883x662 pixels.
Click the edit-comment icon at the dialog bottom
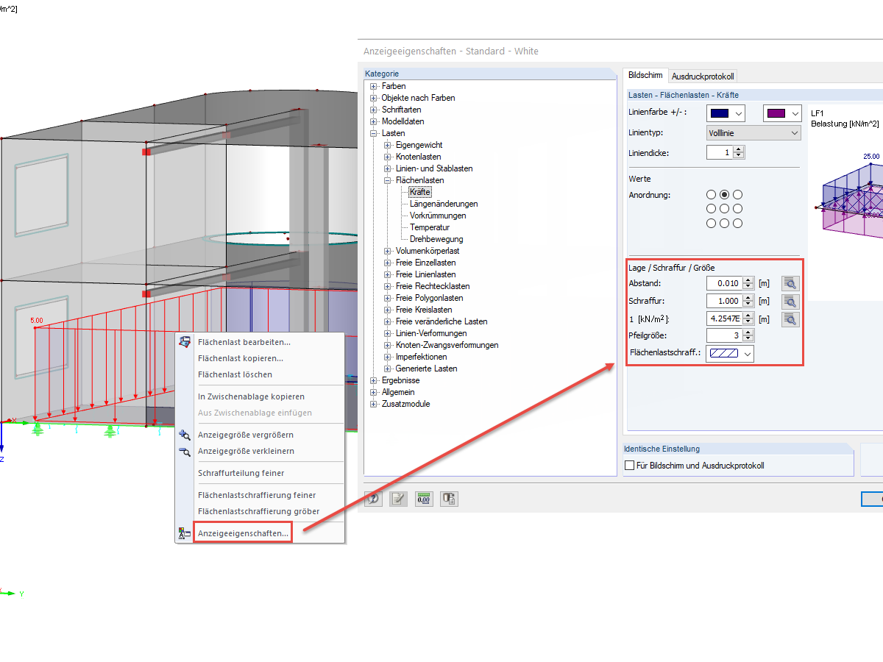398,499
